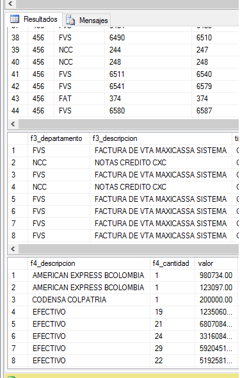This screenshot has width=240, height=378.
Task: Click value 980734.00 in third grid
Action: (x=216, y=275)
